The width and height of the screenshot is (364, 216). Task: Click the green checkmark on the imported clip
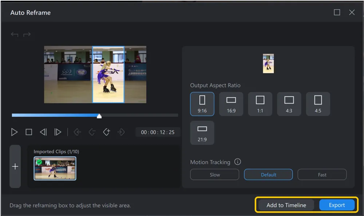pos(39,162)
